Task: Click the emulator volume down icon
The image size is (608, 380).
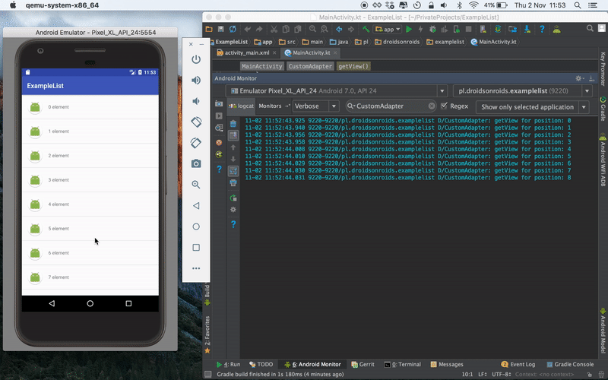Action: tap(196, 101)
